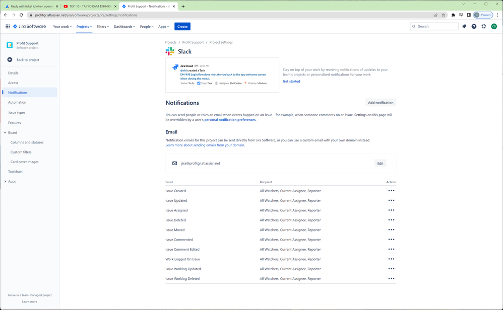Open actions menu for Issue Assigned
This screenshot has height=310, width=503.
[392, 210]
